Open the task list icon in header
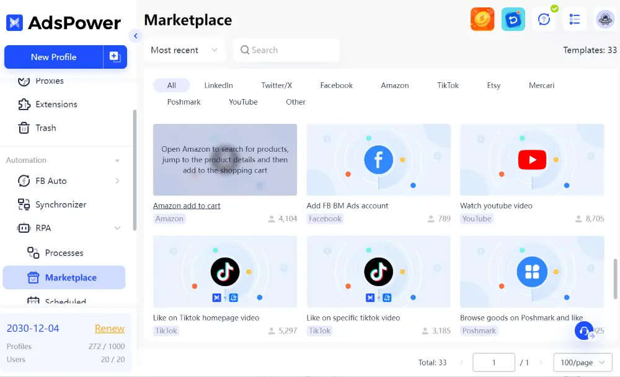 575,19
